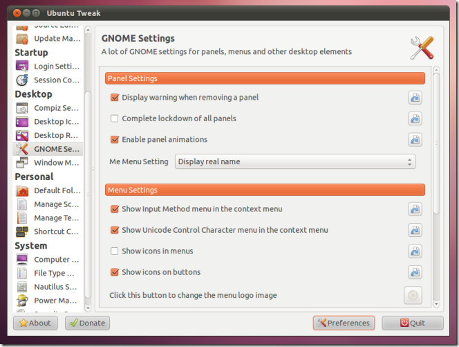Toggle 'Show Input Method menu in the context menu'
The height and width of the screenshot is (347, 459).
(115, 209)
